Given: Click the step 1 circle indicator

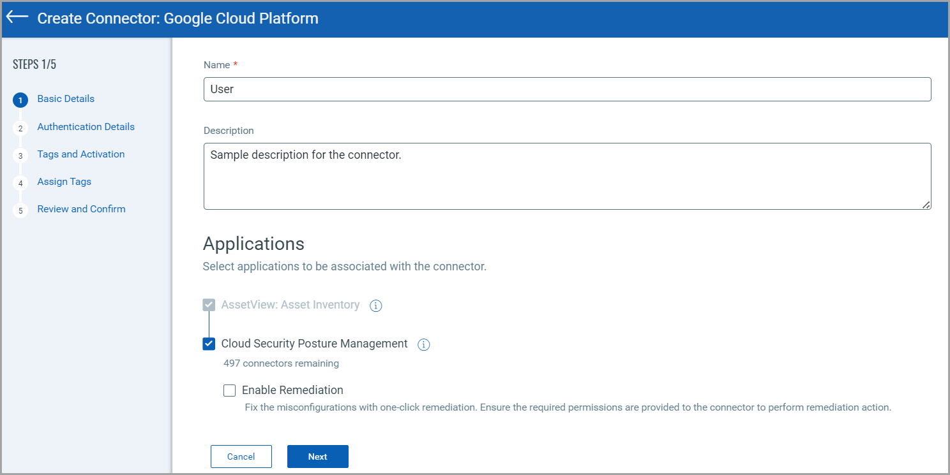Looking at the screenshot, I should click(x=20, y=99).
